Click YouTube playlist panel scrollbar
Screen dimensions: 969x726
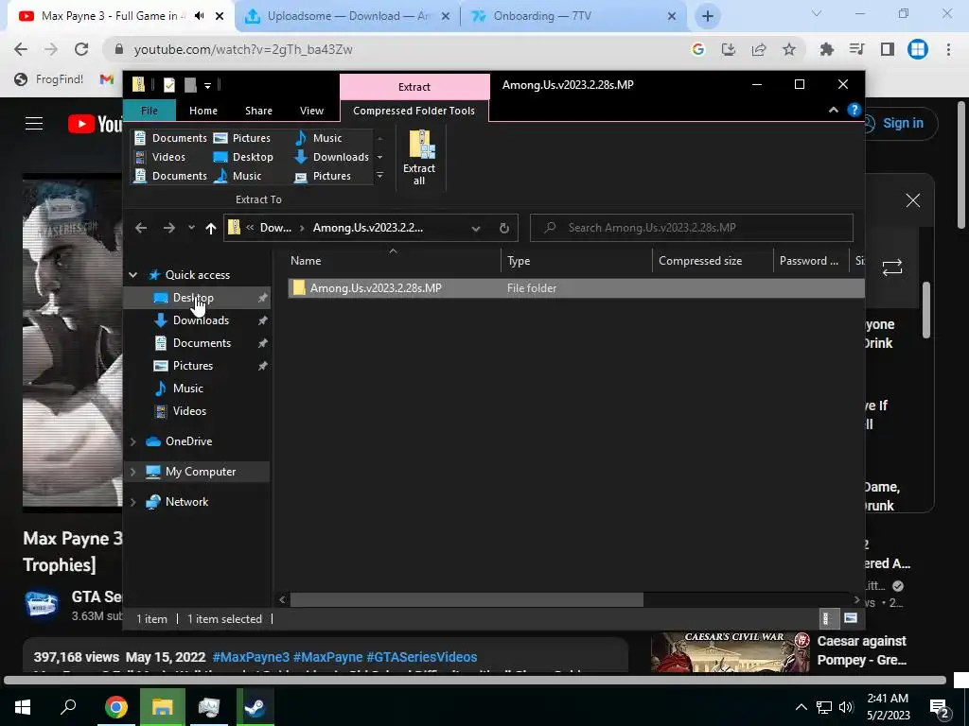click(925, 310)
